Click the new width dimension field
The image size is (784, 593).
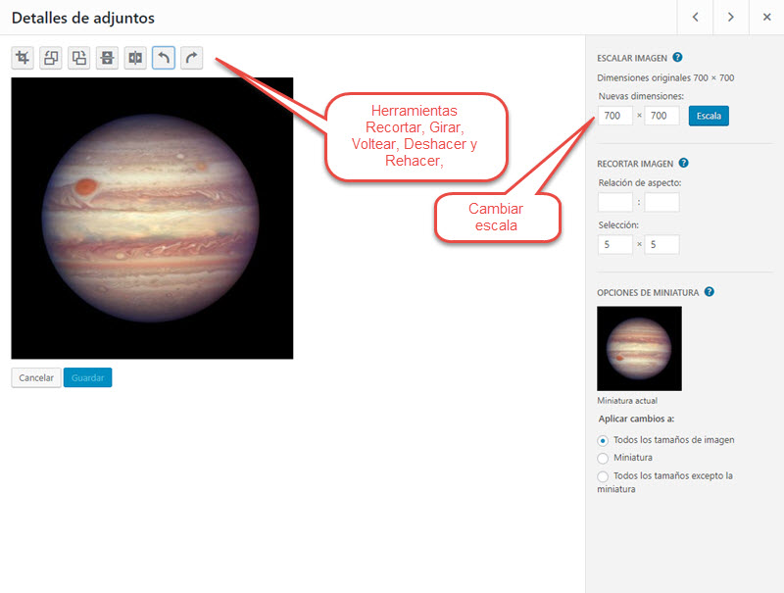(614, 116)
